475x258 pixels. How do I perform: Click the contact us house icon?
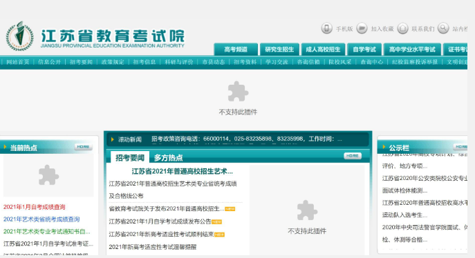click(402, 28)
